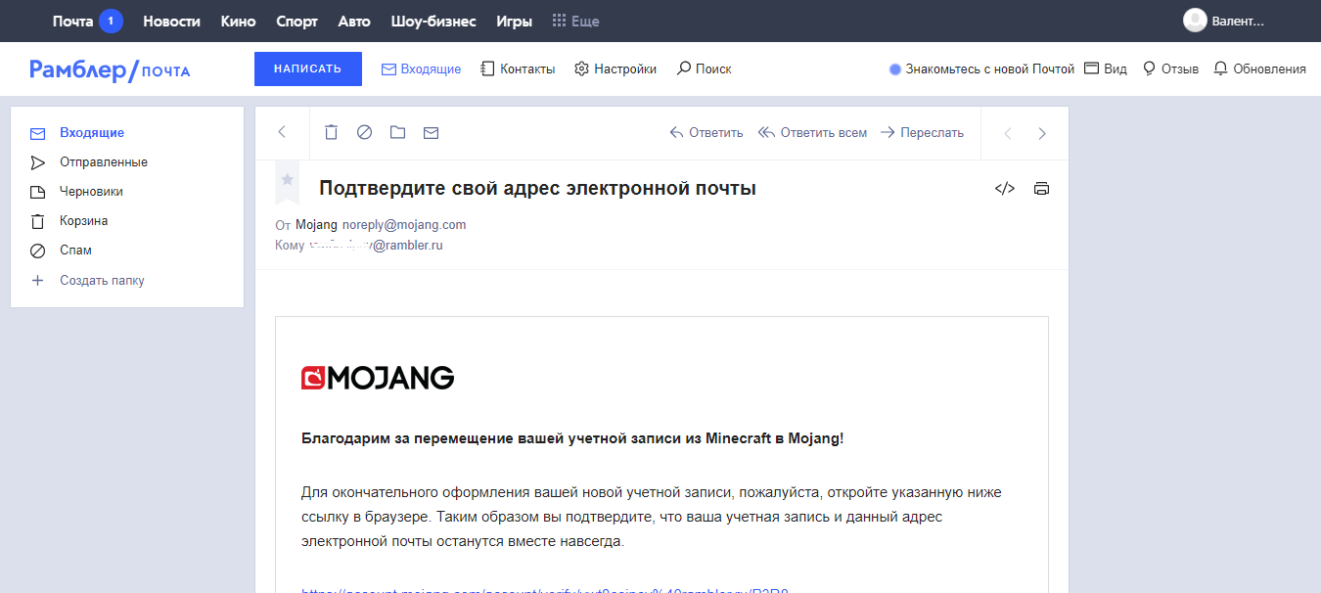Click Знакомьтесь с новой Почтой
This screenshot has width=1321, height=593.
(981, 69)
